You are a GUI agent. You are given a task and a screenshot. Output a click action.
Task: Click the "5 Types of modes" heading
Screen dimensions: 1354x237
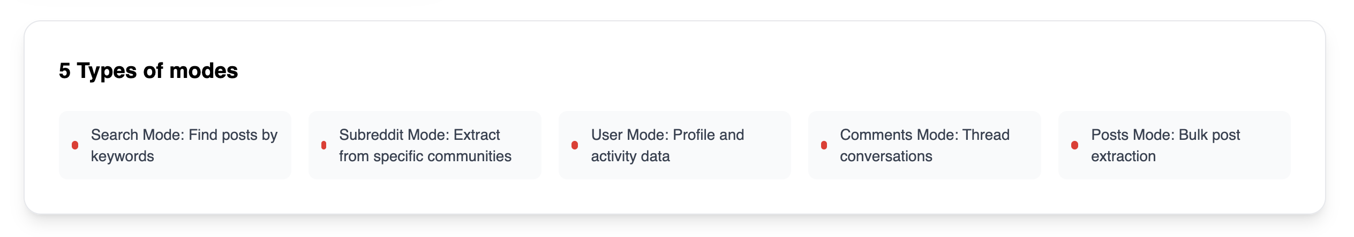[148, 71]
